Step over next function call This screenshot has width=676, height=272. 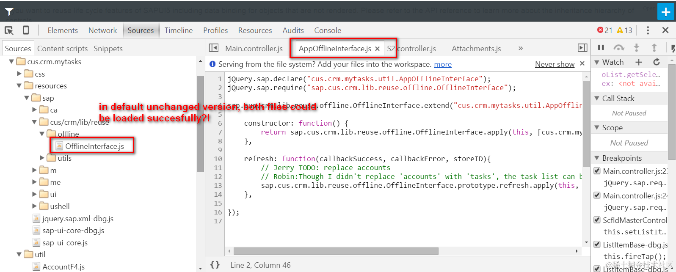coord(619,47)
